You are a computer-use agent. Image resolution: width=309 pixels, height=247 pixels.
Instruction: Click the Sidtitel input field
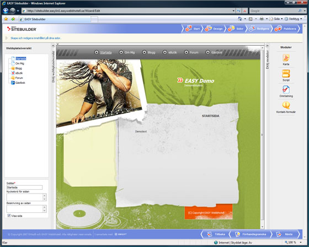click(x=24, y=187)
